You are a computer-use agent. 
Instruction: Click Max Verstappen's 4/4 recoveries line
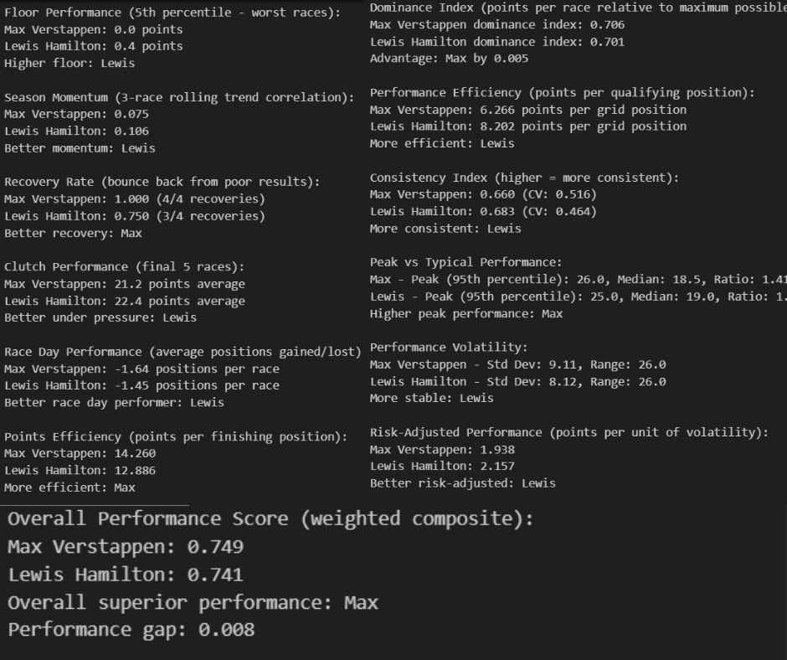pos(135,199)
